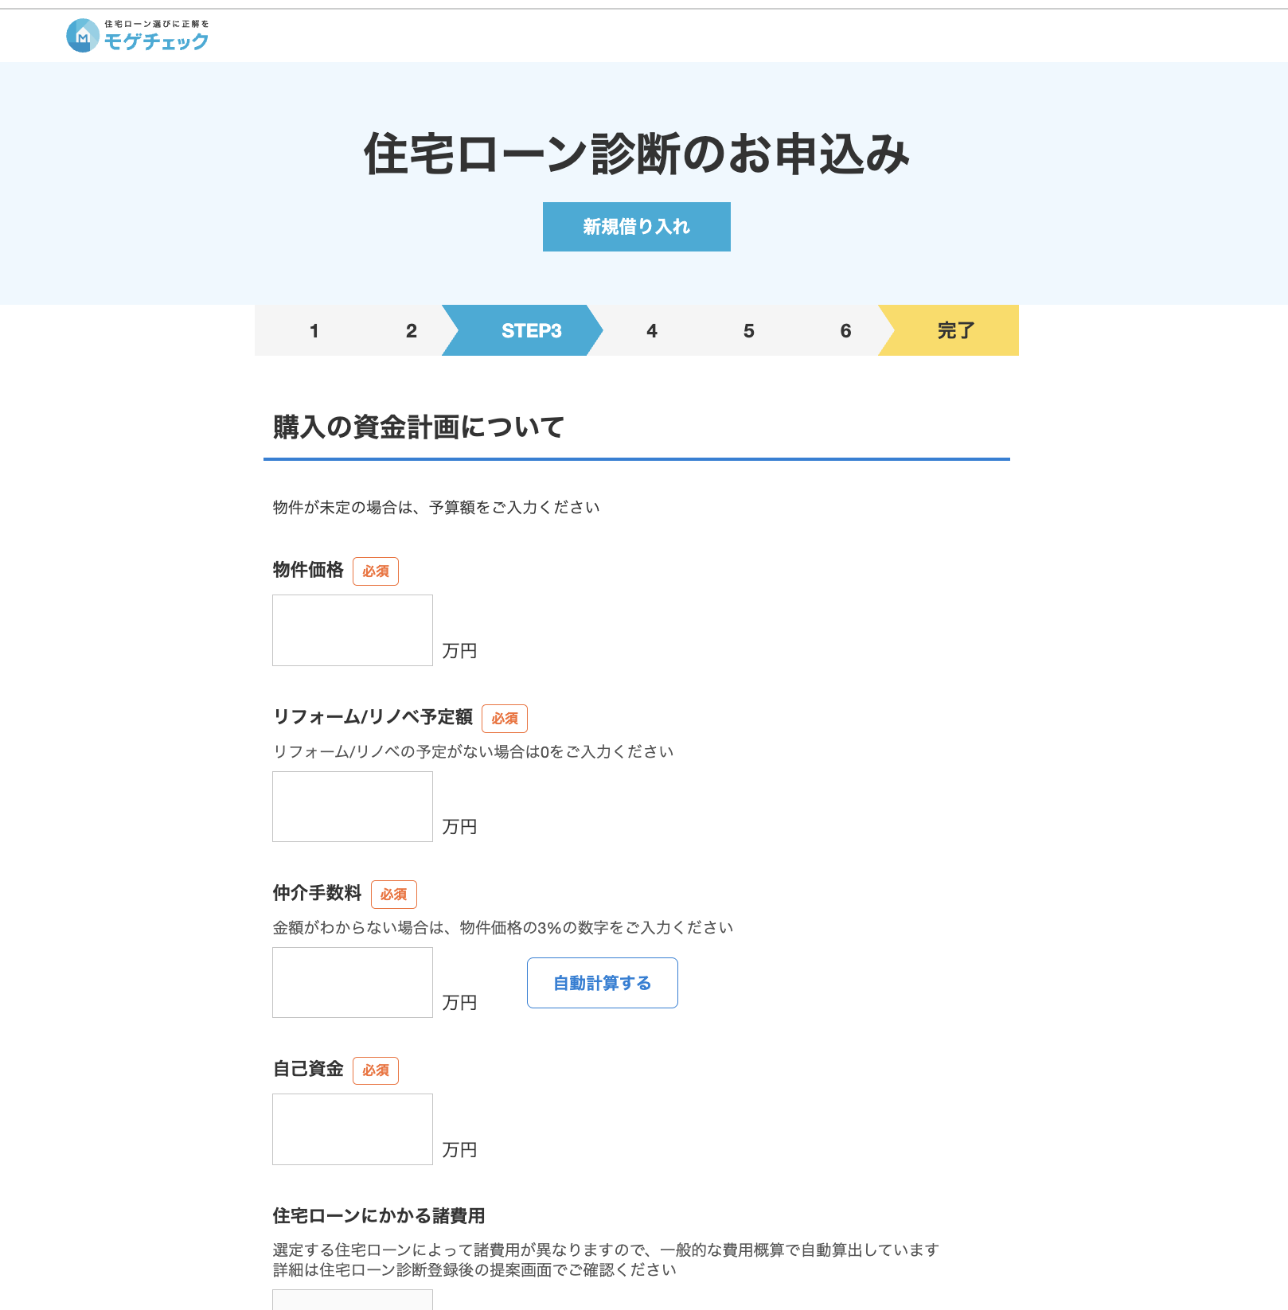Click the 住宅ローン選びに正解を tagline

(157, 25)
